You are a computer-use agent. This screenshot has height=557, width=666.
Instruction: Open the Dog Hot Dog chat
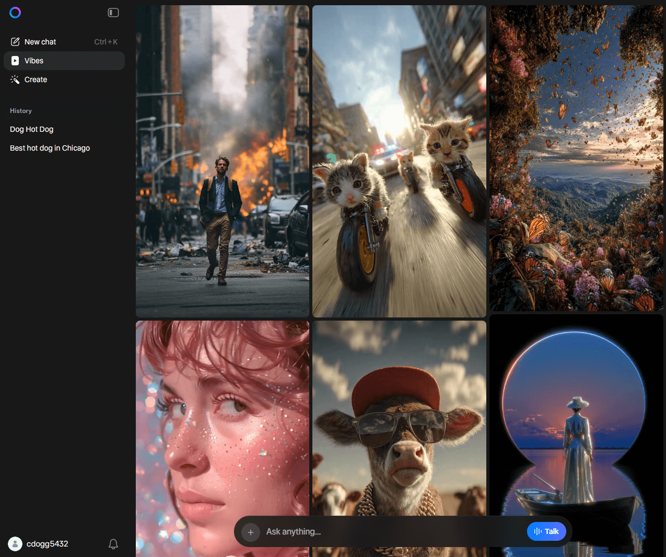coord(32,129)
